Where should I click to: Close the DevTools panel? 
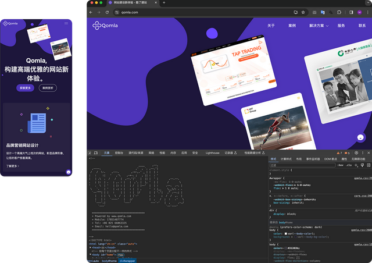click(369, 153)
